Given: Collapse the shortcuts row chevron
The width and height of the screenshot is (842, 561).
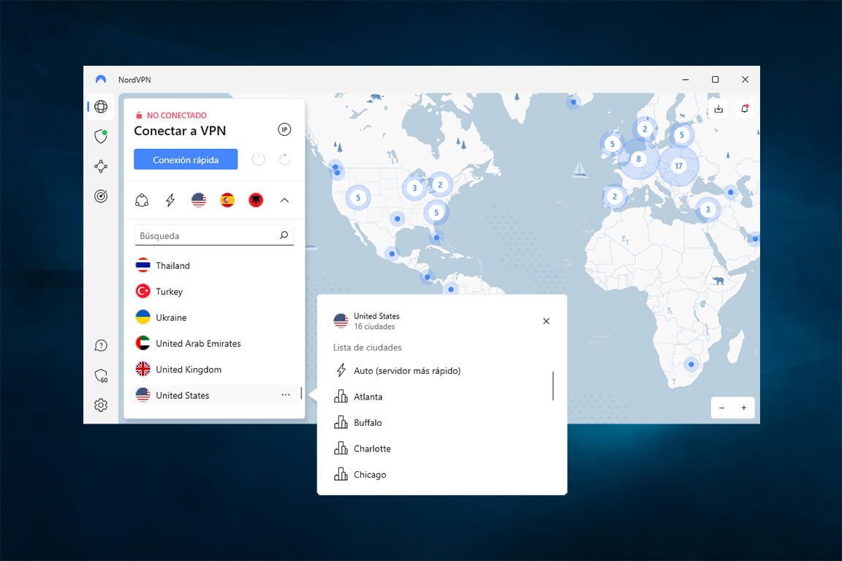Looking at the screenshot, I should point(284,200).
